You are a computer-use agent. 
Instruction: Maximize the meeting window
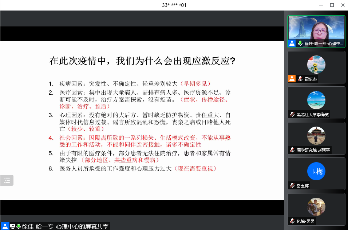pyautogui.click(x=332, y=5)
